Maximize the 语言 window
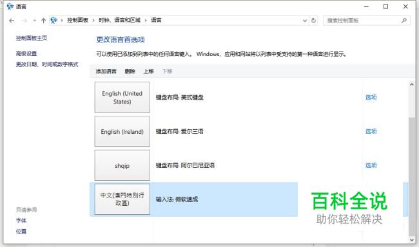This screenshot has height=247, width=419. coord(385,6)
